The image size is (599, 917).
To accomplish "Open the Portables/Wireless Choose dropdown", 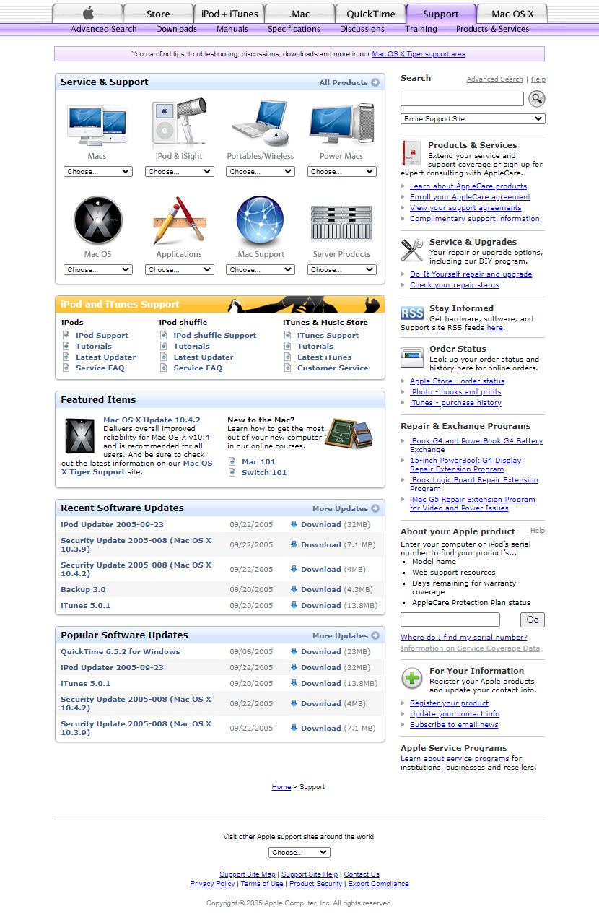I will click(x=261, y=172).
